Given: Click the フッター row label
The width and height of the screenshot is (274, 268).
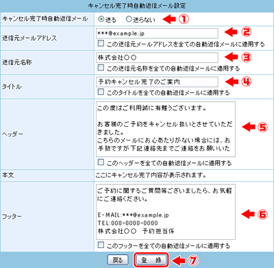Looking at the screenshot, I should [12, 217].
